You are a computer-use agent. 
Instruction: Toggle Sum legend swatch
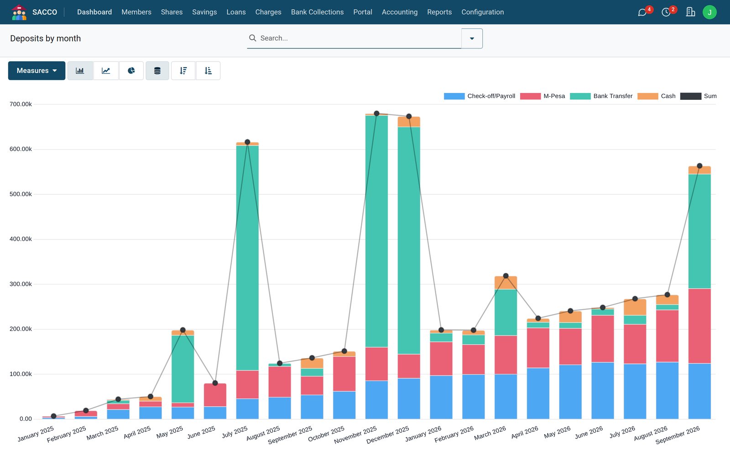(691, 96)
